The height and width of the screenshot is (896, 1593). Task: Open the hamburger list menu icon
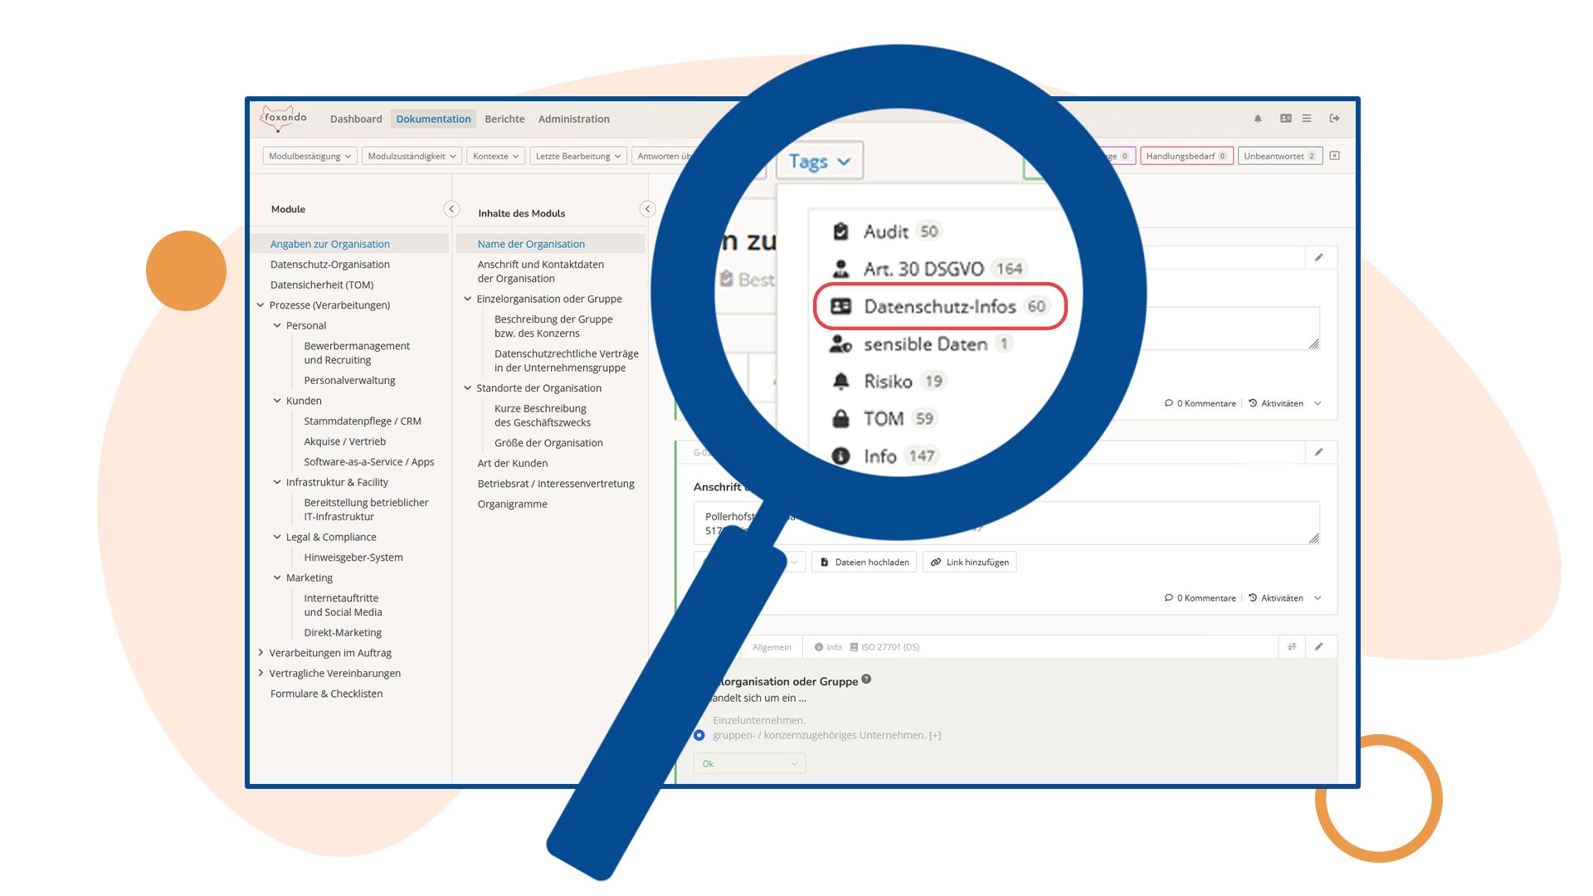point(1307,119)
